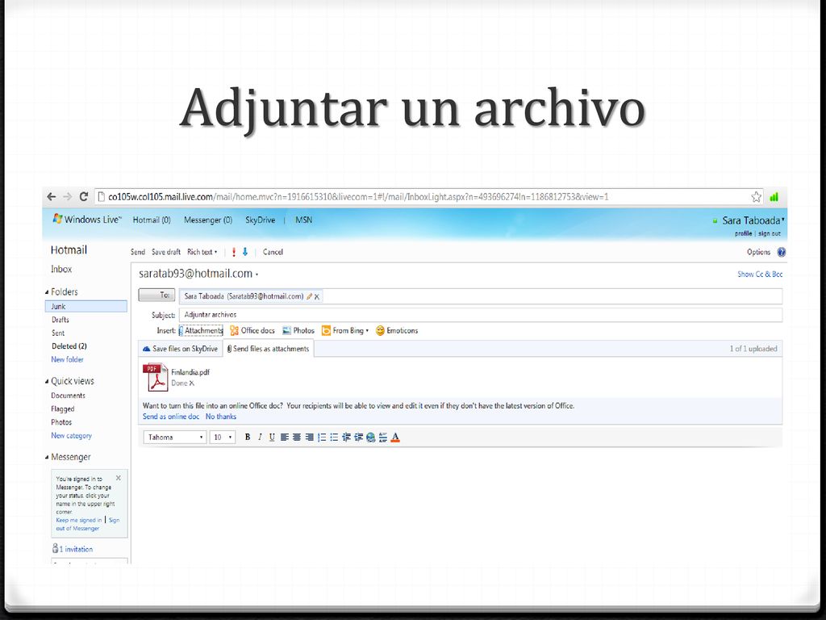Toggle bold formatting
826x620 pixels.
[x=248, y=437]
